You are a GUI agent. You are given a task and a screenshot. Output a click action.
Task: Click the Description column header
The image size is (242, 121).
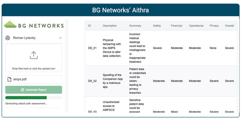coord(110,26)
